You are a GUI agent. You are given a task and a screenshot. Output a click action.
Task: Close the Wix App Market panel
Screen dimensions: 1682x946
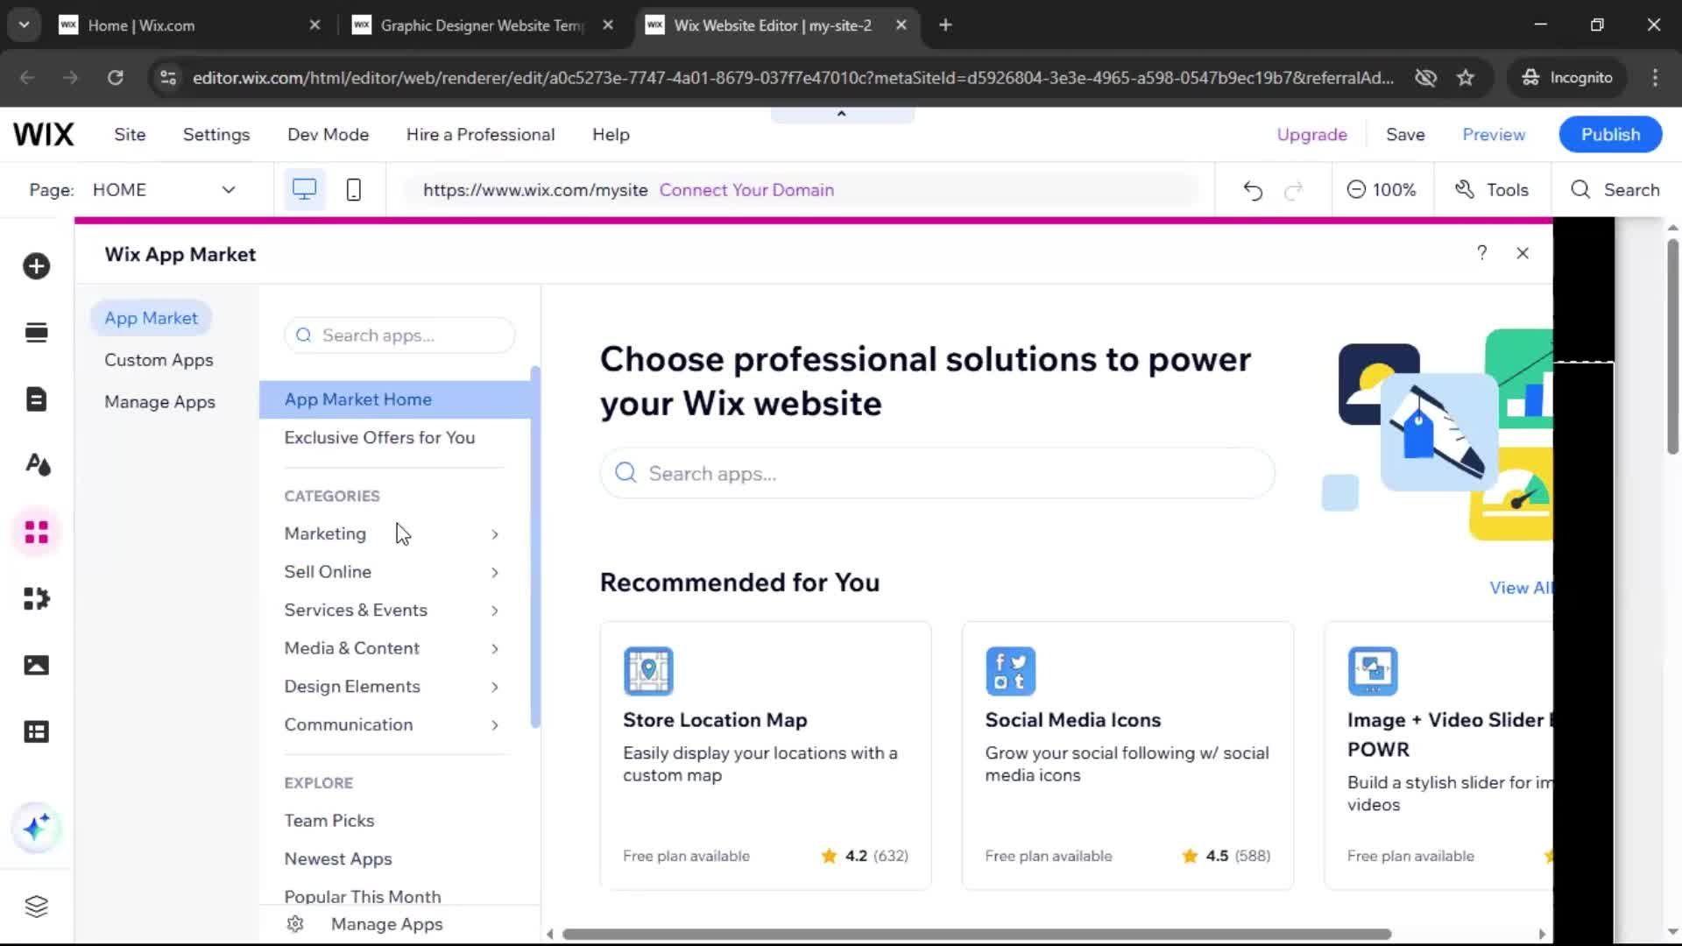(1523, 253)
